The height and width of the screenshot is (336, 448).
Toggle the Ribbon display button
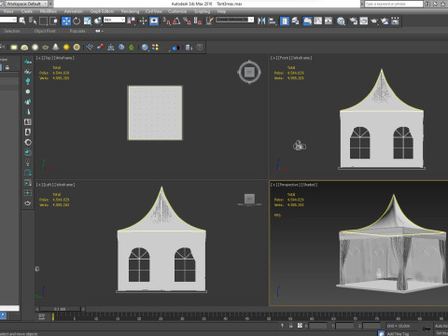(307, 21)
